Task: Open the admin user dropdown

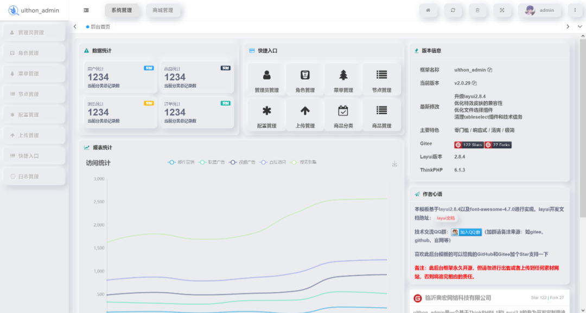Action: pos(540,10)
